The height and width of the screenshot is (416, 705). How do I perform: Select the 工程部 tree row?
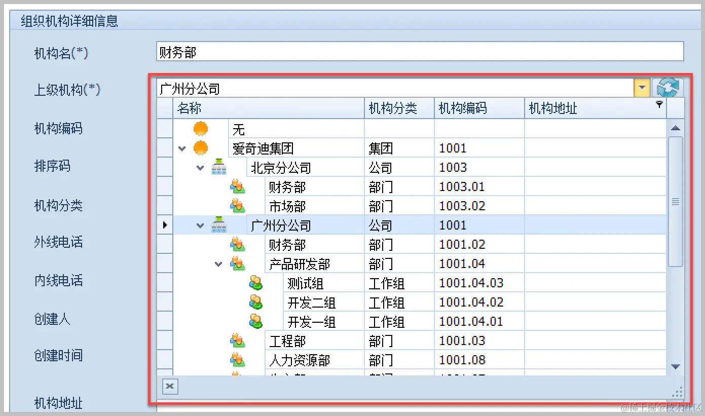click(x=420, y=341)
